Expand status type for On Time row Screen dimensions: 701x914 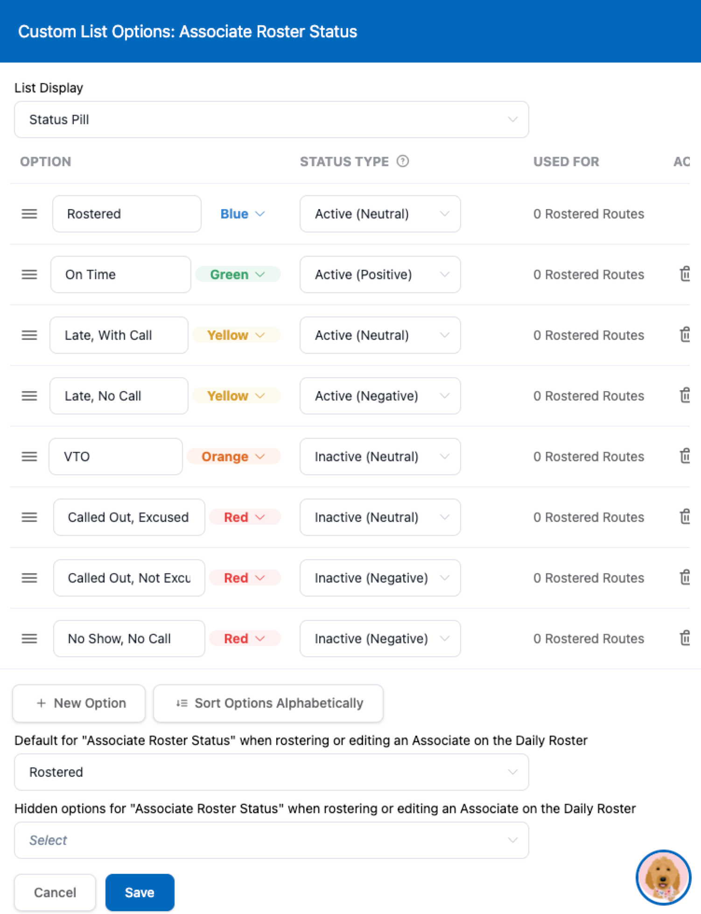(x=380, y=274)
